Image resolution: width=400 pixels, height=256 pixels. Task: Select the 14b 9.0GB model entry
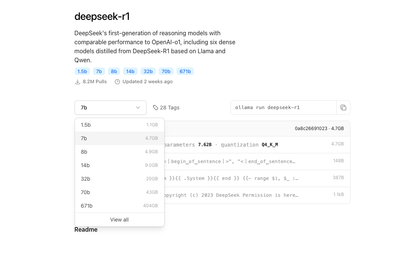[x=119, y=165]
